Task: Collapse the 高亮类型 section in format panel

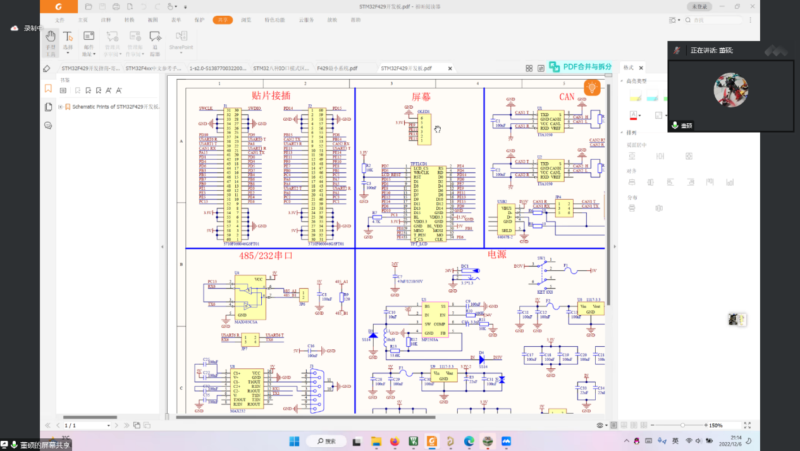Action: [x=621, y=81]
